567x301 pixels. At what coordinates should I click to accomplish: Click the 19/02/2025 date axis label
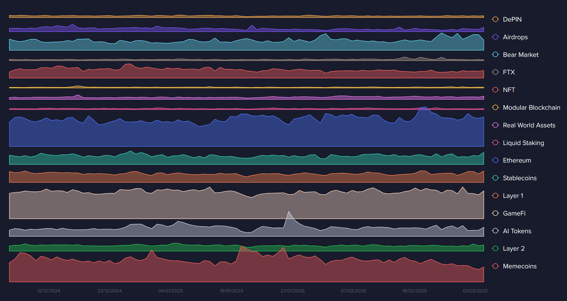coord(414,291)
